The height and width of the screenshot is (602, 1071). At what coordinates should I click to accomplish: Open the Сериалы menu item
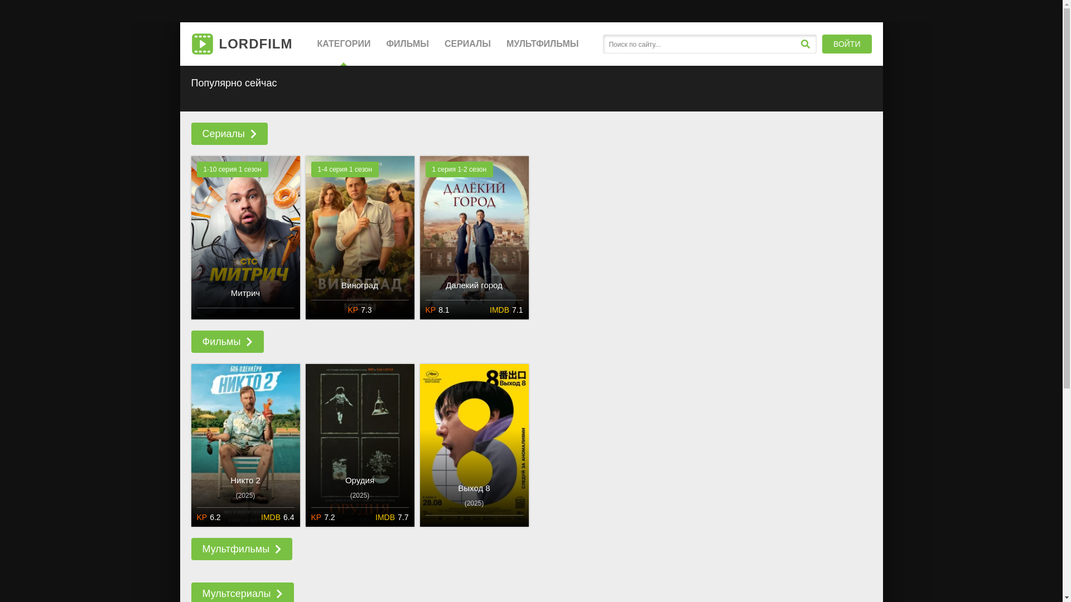467,44
